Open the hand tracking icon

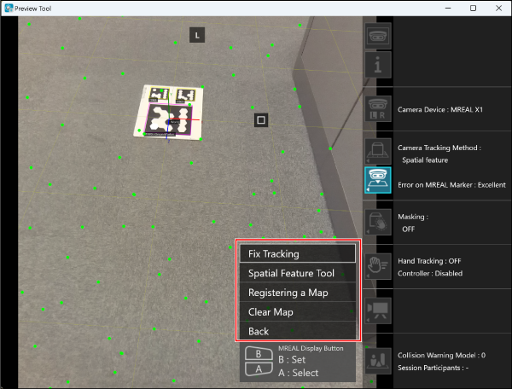click(x=378, y=266)
